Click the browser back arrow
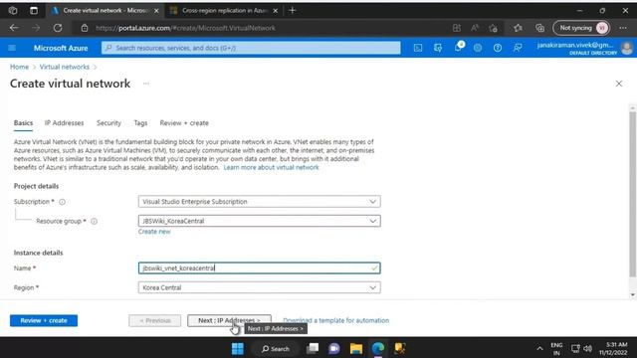The height and width of the screenshot is (358, 637). click(14, 28)
